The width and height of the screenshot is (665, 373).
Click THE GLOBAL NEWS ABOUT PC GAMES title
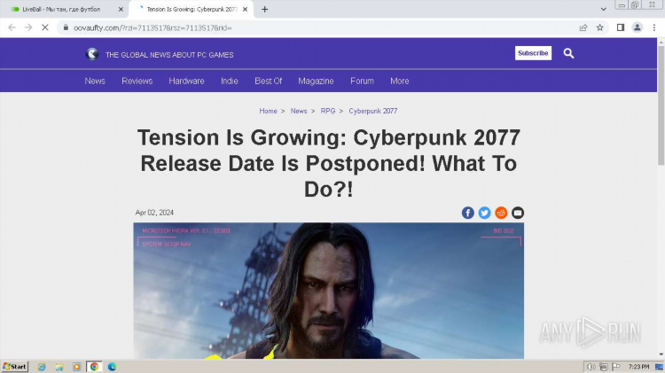[x=169, y=55]
